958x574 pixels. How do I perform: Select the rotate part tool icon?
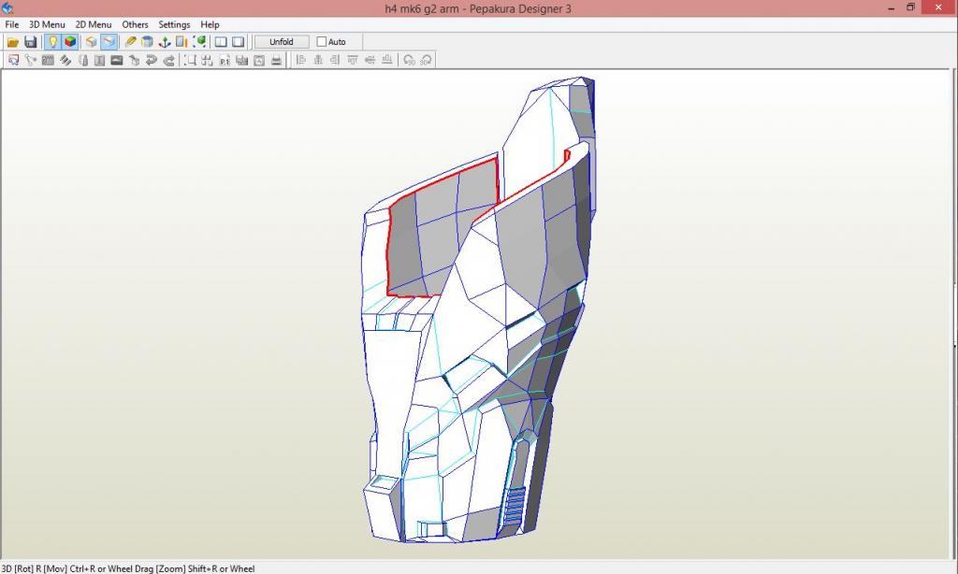tap(31, 60)
